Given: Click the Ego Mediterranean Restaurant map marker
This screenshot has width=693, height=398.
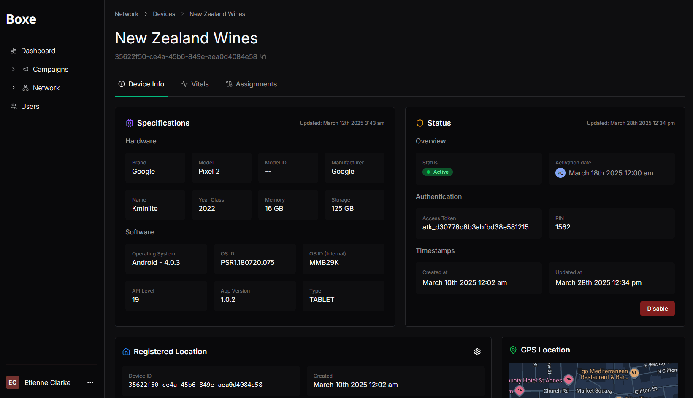Looking at the screenshot, I should [x=634, y=373].
